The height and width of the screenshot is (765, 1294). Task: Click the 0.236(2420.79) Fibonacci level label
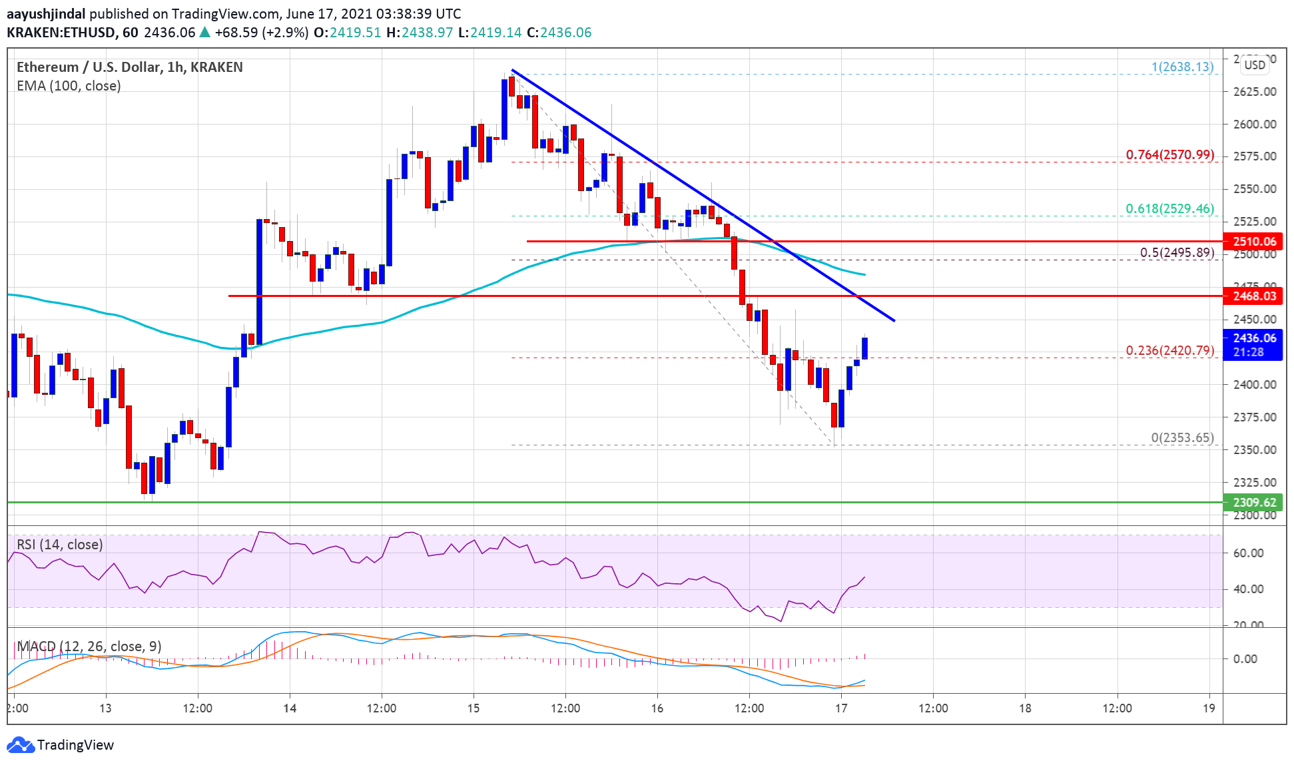[x=1169, y=351]
